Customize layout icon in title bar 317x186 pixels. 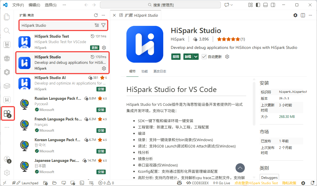(x=250, y=5)
